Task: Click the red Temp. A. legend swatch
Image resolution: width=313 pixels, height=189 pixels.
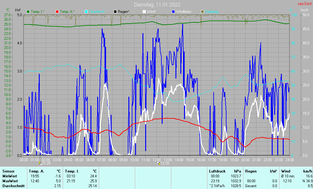Action: click(x=57, y=12)
